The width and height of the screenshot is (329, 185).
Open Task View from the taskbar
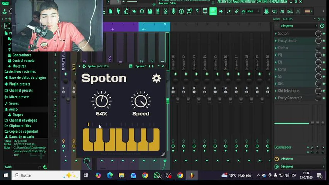click(86, 175)
